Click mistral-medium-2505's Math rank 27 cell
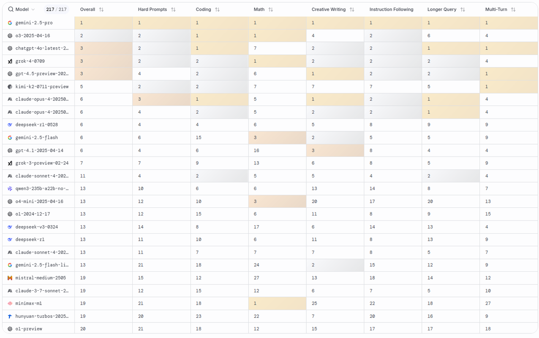The height and width of the screenshot is (338, 539). pyautogui.click(x=277, y=278)
